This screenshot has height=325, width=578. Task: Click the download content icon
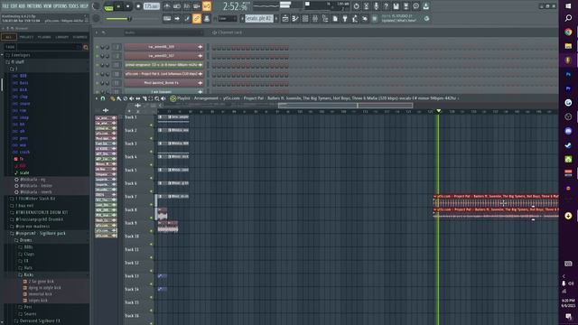click(x=425, y=6)
